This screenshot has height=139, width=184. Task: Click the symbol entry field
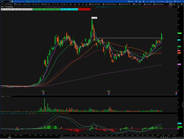(5, 2)
